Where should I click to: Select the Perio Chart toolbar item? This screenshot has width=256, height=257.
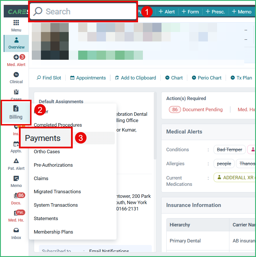[x=206, y=77]
